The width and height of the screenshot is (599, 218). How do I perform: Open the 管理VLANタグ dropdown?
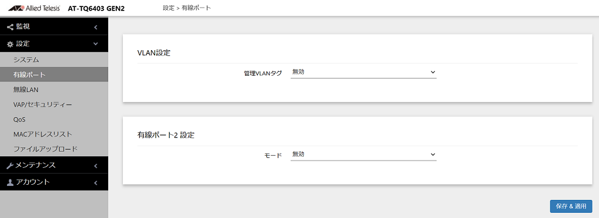point(363,72)
